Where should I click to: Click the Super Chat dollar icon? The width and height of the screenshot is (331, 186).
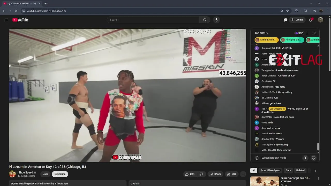tap(305, 158)
